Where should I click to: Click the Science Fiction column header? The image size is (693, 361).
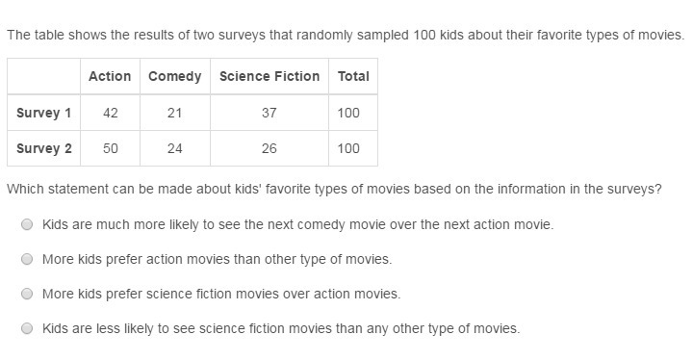269,76
